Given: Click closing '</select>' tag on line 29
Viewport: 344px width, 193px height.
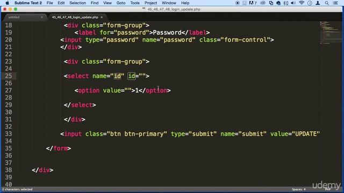Looking at the screenshot, I should point(80,105).
